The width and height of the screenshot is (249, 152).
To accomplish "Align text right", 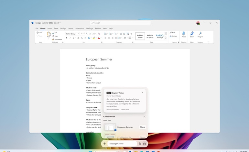I will tap(112, 38).
